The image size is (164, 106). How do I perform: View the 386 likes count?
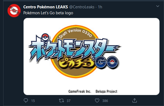105,101
